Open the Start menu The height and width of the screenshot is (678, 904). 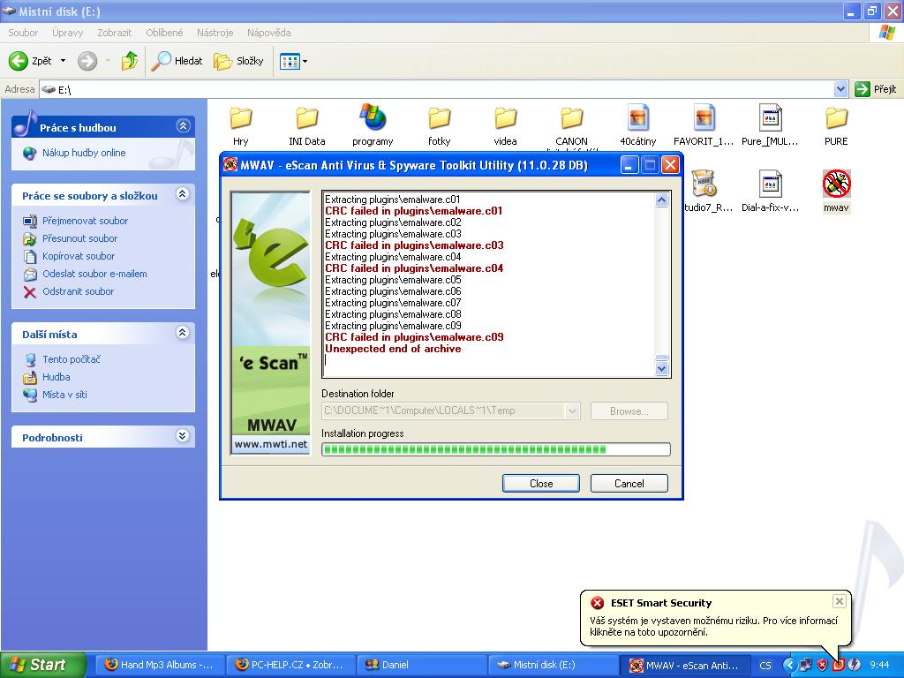click(42, 665)
